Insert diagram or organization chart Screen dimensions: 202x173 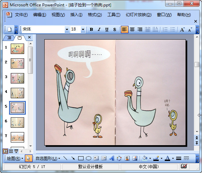point(119,158)
